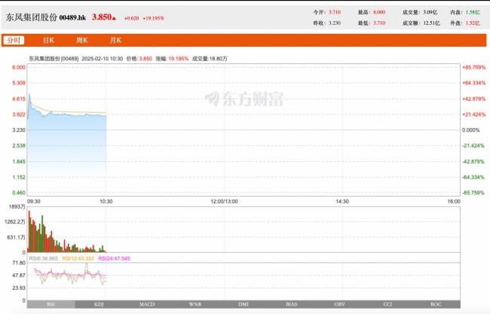Click the magenta RSI24 readout value
490x314 pixels.
click(114, 258)
